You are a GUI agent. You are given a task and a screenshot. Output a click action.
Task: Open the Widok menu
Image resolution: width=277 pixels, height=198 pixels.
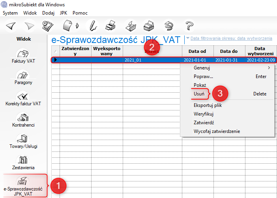tap(30, 13)
